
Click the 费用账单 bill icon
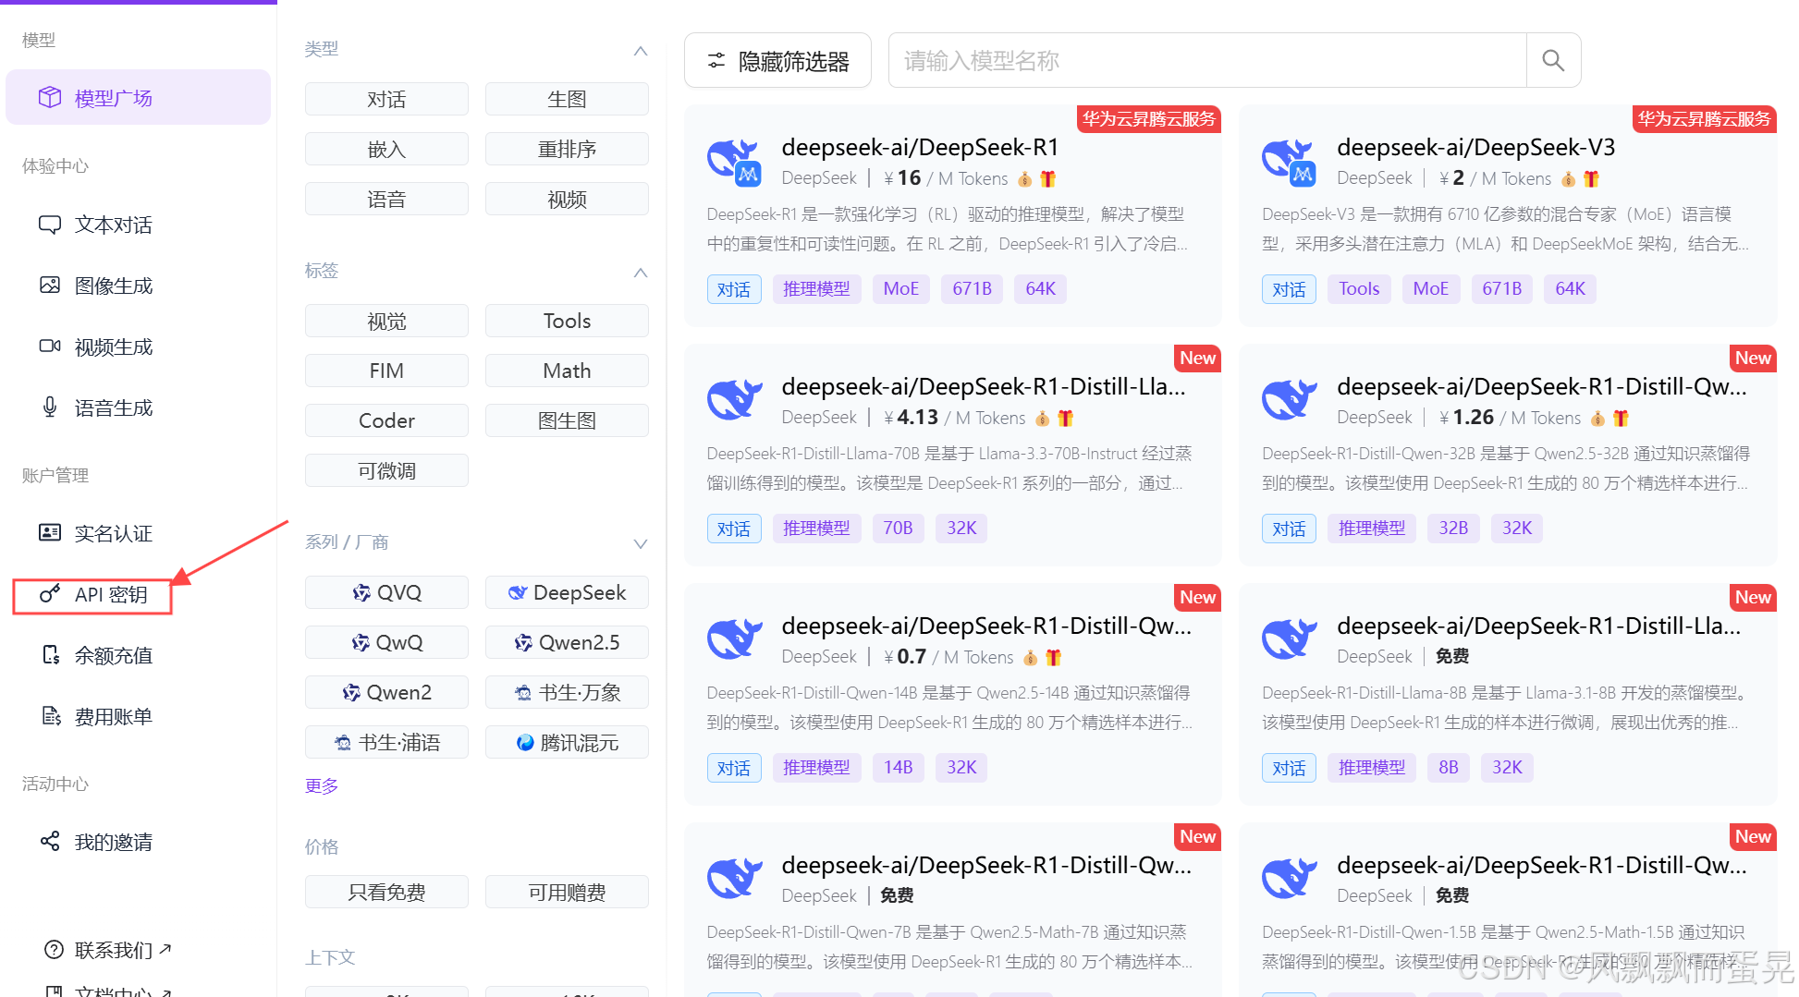50,716
